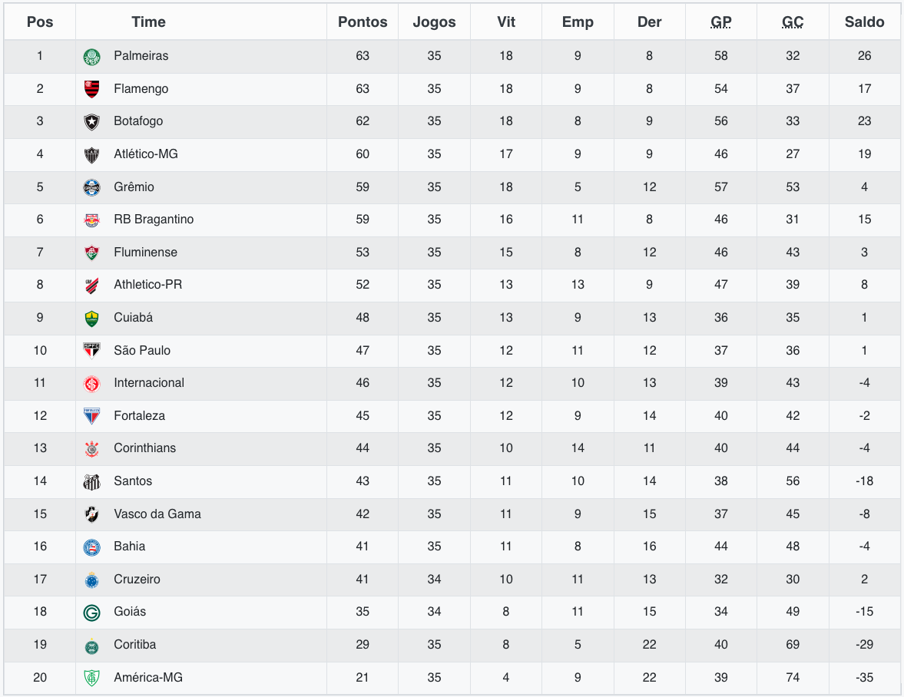
Task: Click the Vit column header
Action: tap(506, 22)
